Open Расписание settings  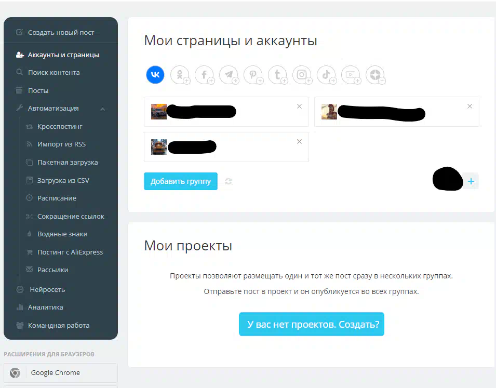click(x=57, y=198)
